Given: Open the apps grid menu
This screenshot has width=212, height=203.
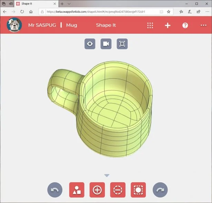Looking at the screenshot, I should (x=150, y=25).
